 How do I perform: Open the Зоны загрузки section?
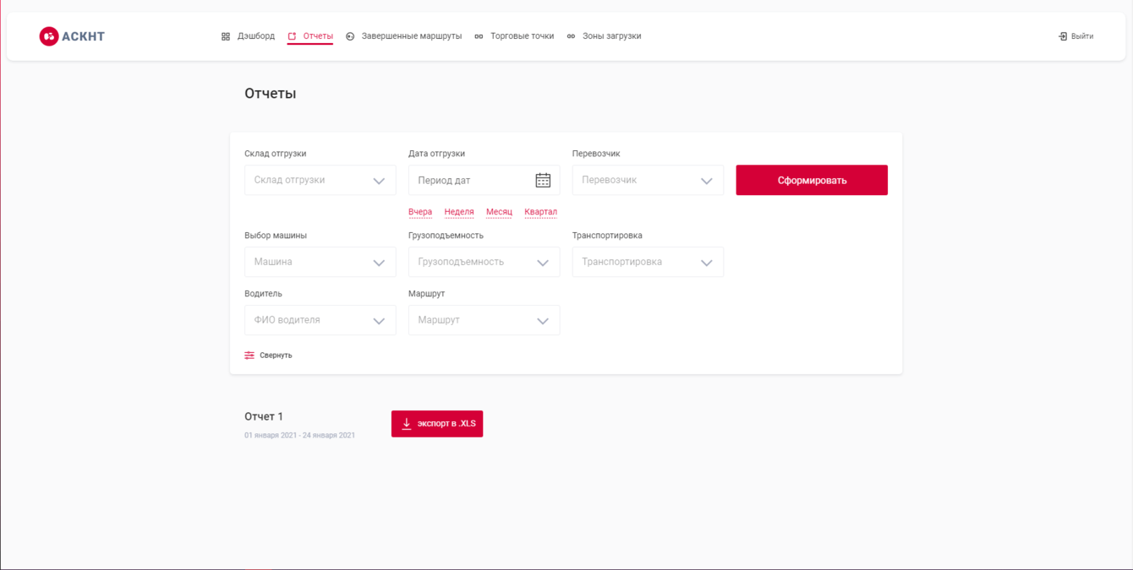(x=613, y=35)
